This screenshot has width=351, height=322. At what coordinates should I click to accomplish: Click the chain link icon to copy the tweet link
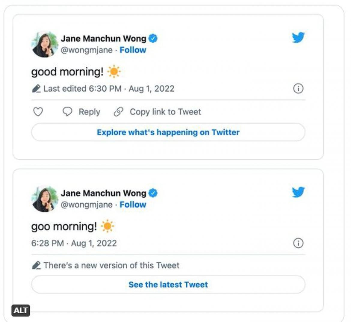coord(118,112)
